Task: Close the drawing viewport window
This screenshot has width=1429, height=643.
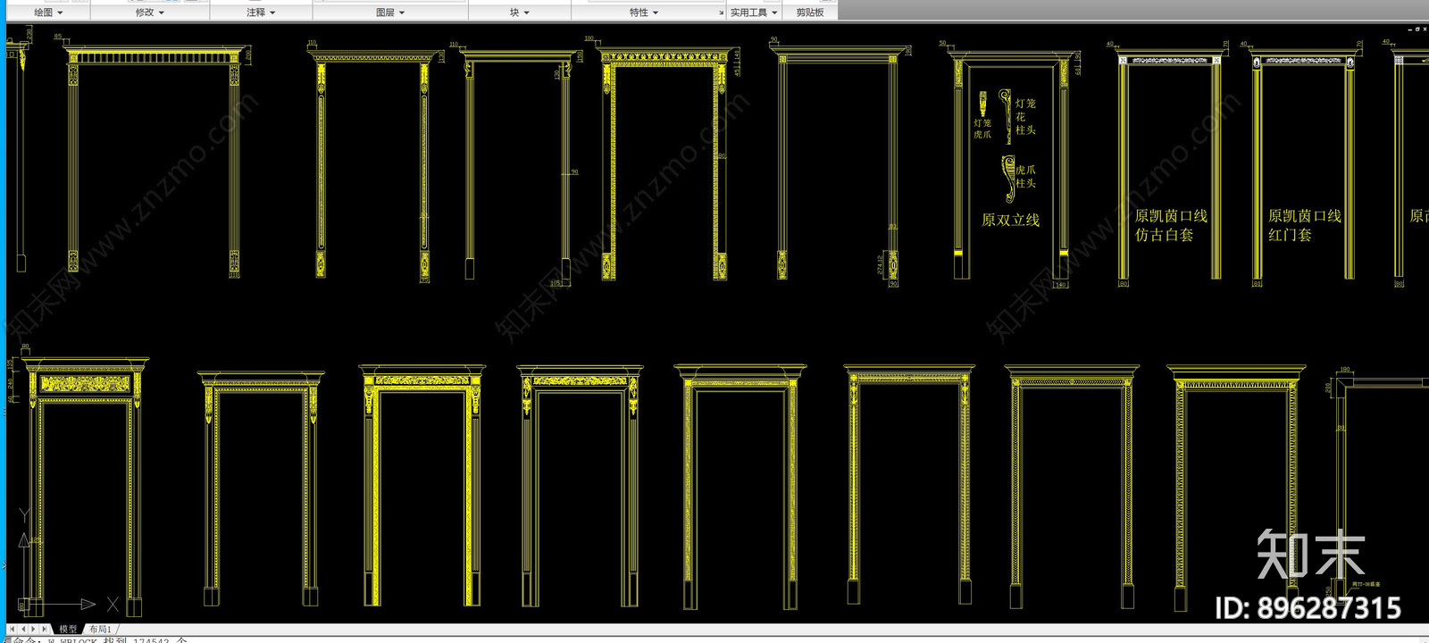Action: pos(1425,29)
